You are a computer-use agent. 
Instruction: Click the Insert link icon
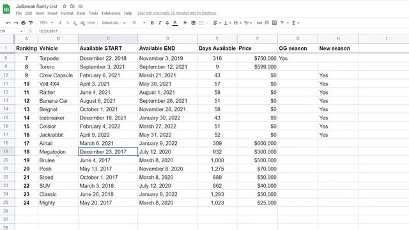259,23
